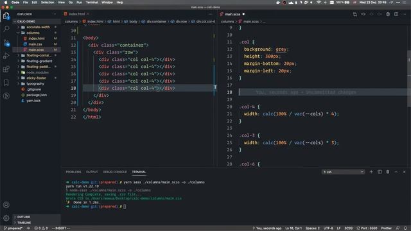Split the terminal panel

tap(380, 172)
